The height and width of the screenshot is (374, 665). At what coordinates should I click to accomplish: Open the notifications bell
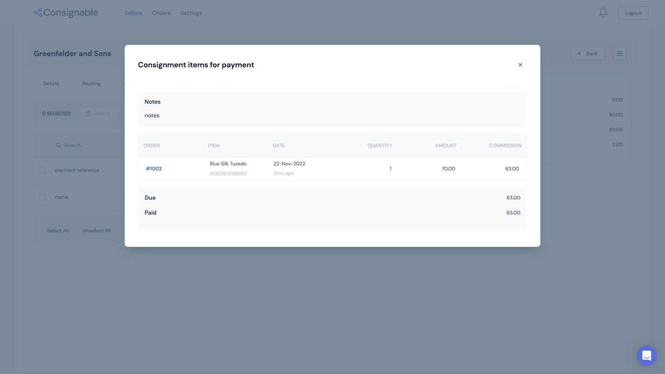pyautogui.click(x=603, y=12)
